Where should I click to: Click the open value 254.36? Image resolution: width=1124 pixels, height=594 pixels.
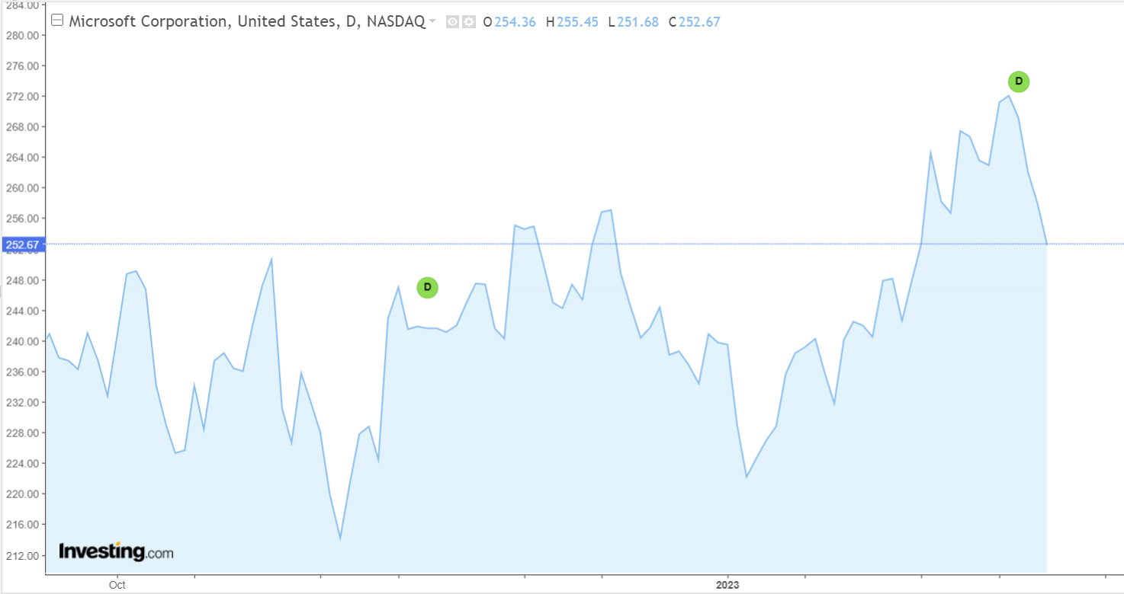coord(515,22)
